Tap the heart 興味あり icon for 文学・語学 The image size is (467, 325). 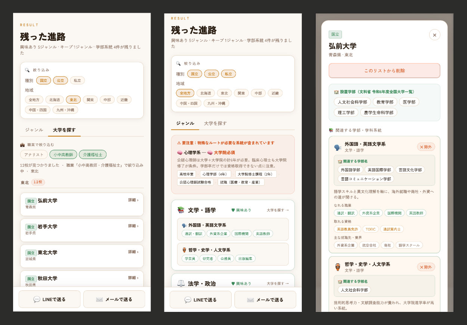pos(233,210)
